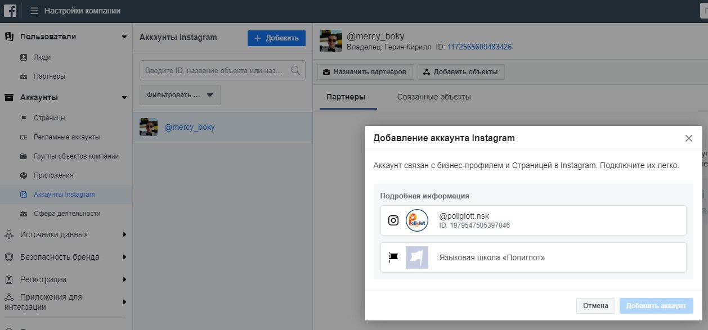Click the Назначить партнеров button

coord(365,72)
